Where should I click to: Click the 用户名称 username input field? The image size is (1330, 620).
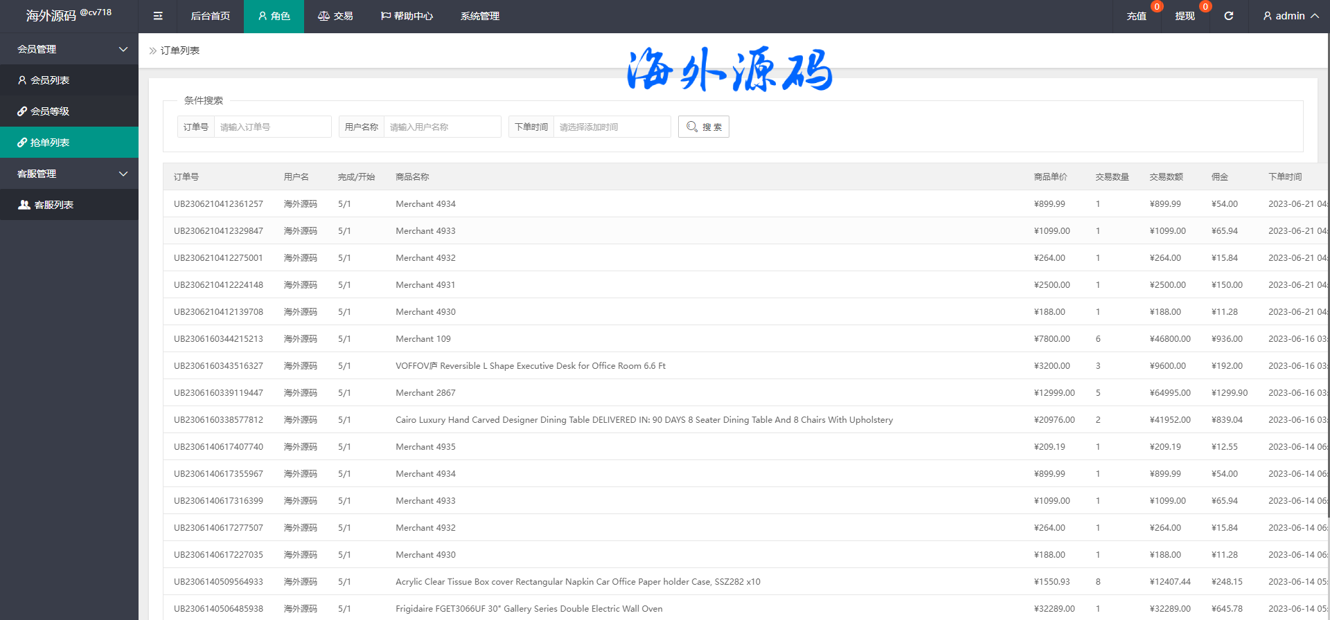pyautogui.click(x=442, y=127)
